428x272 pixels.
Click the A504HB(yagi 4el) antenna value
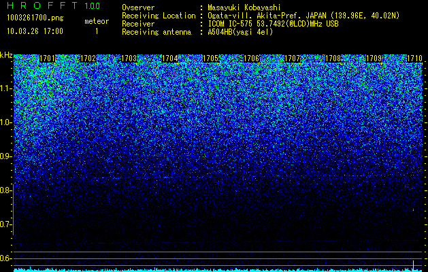click(x=240, y=32)
